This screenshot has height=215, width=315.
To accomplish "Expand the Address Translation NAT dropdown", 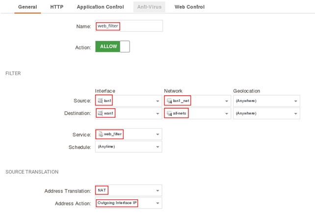I will coord(157,190).
